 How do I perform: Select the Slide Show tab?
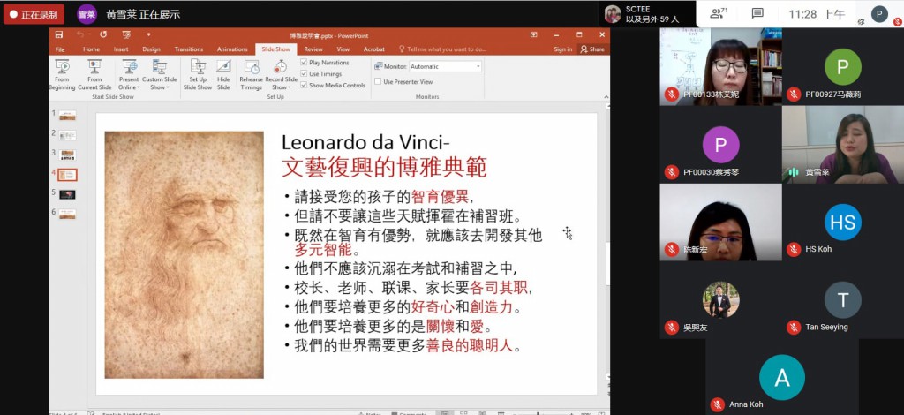[276, 49]
